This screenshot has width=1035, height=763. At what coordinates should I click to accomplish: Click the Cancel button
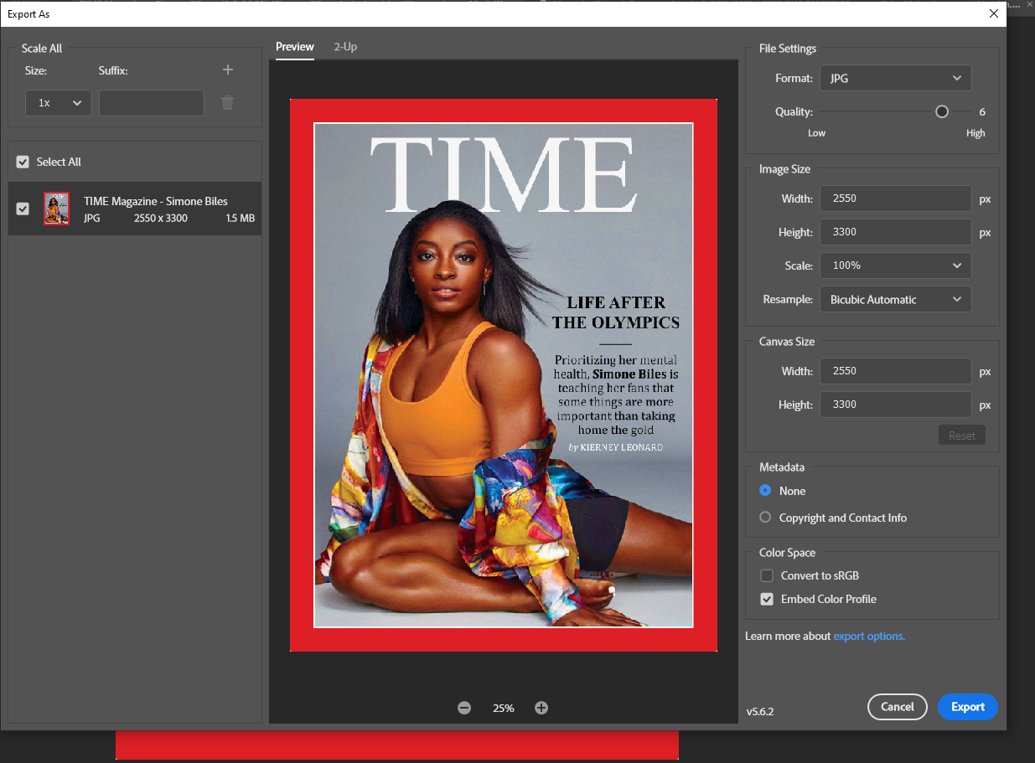click(898, 707)
